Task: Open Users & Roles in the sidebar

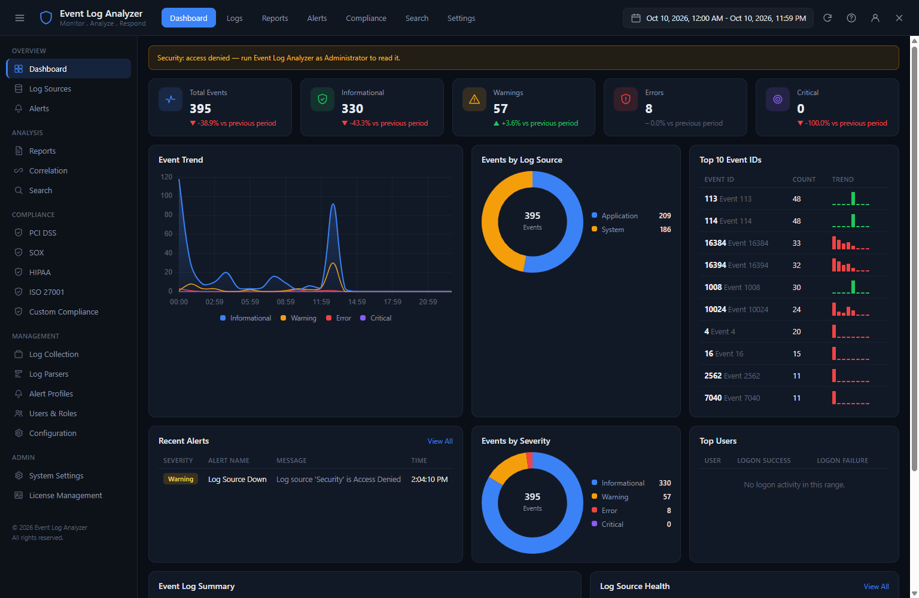Action: pyautogui.click(x=68, y=413)
